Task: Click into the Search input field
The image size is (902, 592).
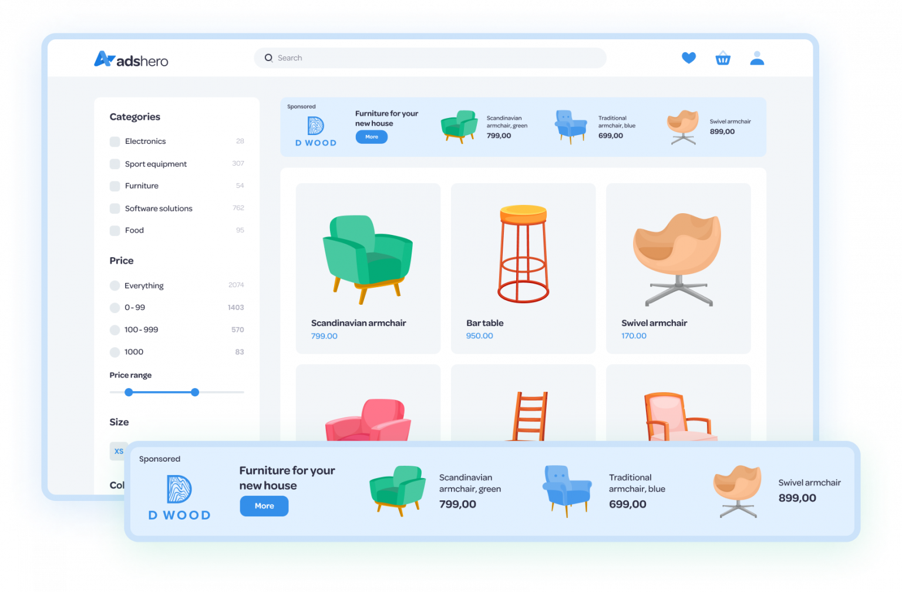Action: [x=435, y=58]
